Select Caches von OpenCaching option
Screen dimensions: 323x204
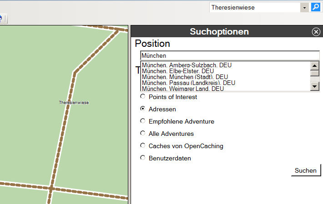(143, 146)
